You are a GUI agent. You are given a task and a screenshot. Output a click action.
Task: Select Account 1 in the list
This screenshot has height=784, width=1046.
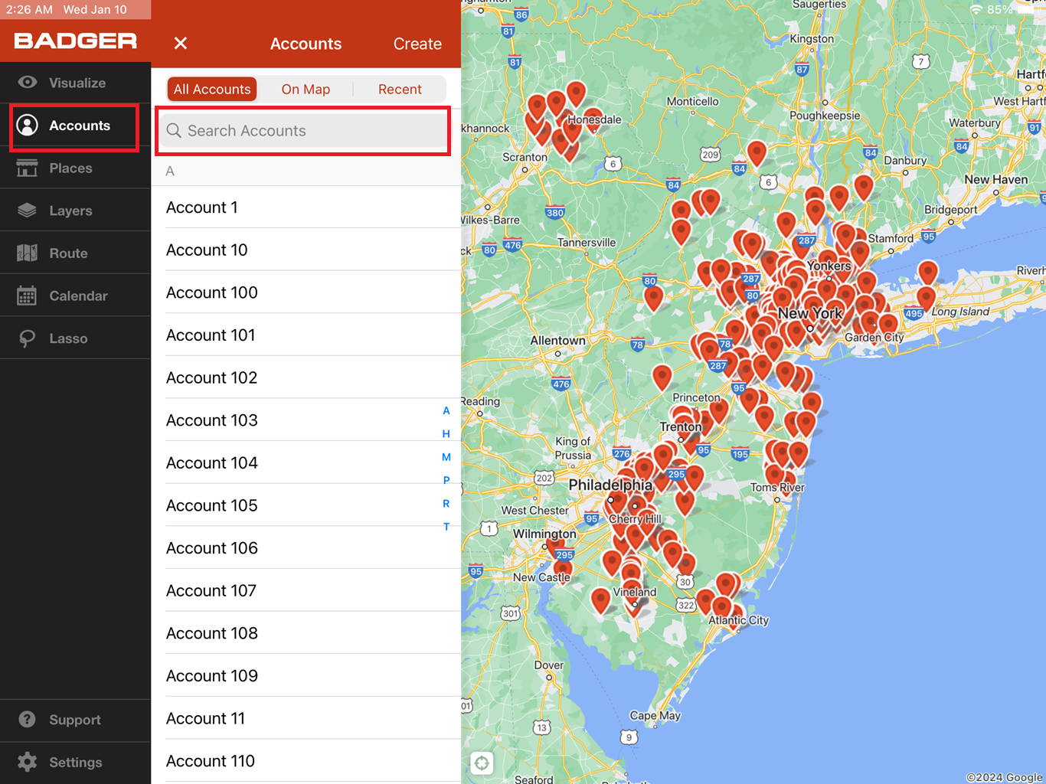202,207
